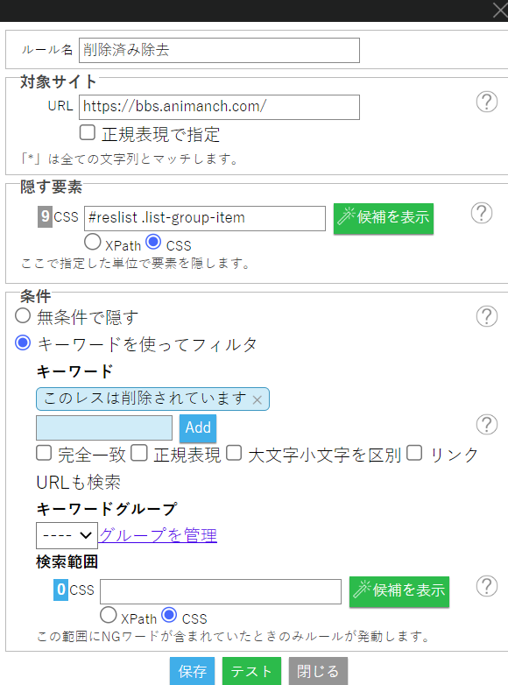Image resolution: width=508 pixels, height=685 pixels.
Task: Click the green テスト button
Action: click(251, 671)
